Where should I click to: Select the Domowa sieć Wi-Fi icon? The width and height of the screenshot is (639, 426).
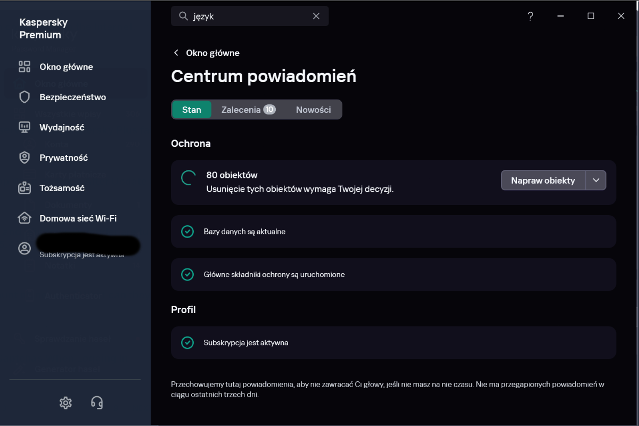24,218
